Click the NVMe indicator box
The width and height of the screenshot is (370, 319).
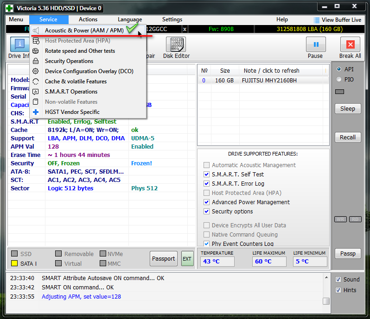103,254
